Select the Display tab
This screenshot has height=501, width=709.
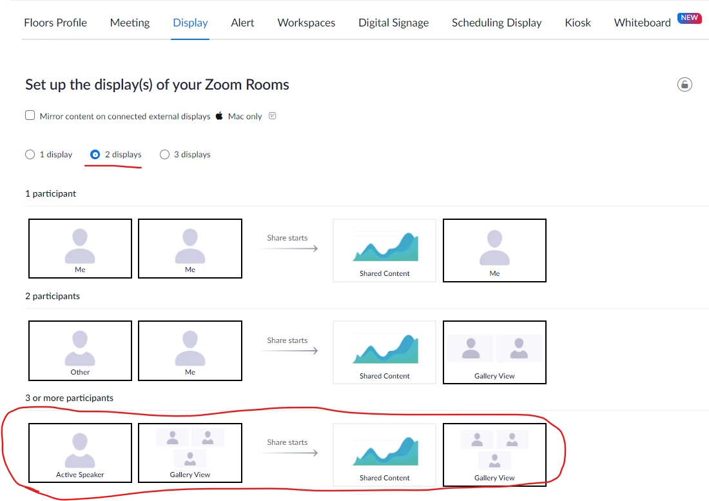tap(190, 23)
